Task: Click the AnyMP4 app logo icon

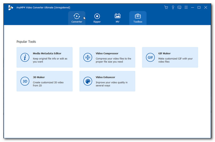Action: click(11, 8)
